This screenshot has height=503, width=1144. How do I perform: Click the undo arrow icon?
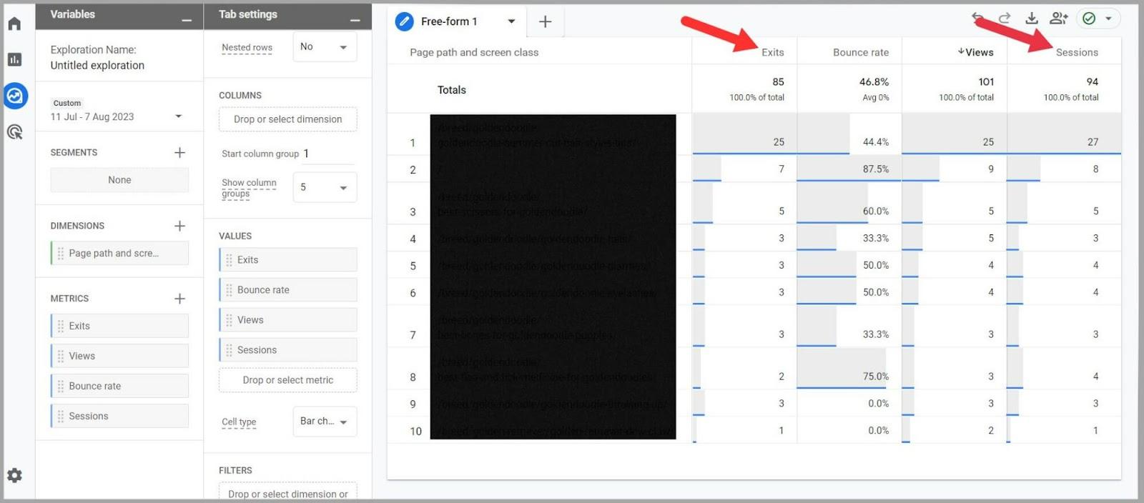click(977, 19)
